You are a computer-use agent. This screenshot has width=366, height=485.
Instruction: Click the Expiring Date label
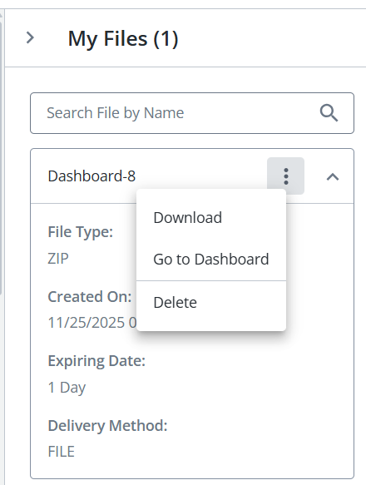pos(96,361)
